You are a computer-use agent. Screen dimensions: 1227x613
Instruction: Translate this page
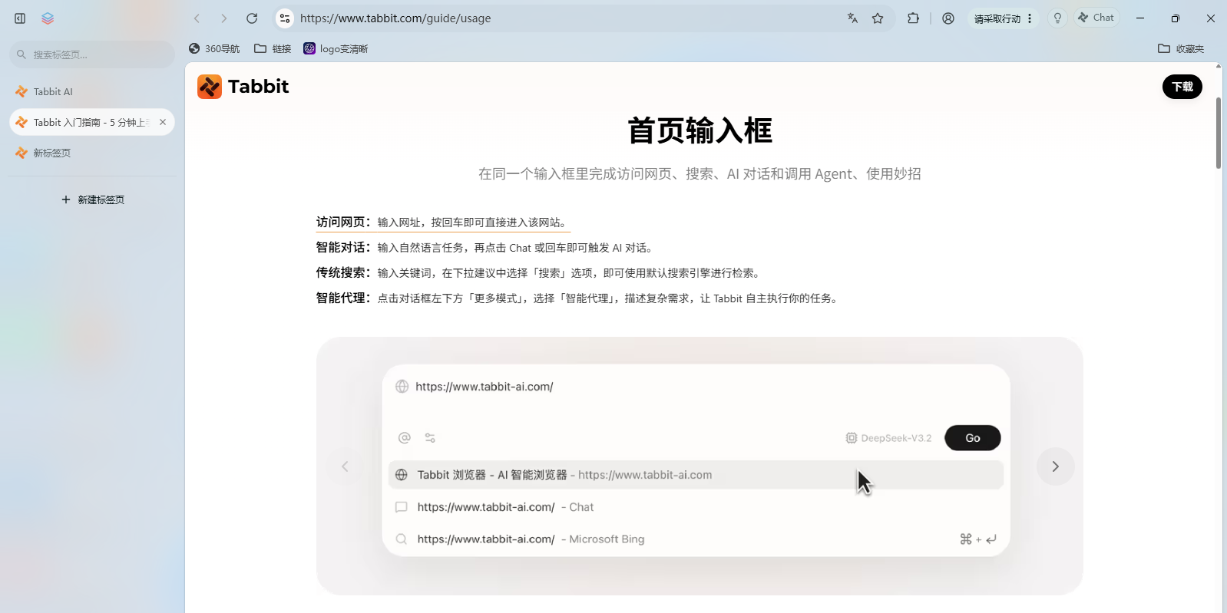[852, 18]
